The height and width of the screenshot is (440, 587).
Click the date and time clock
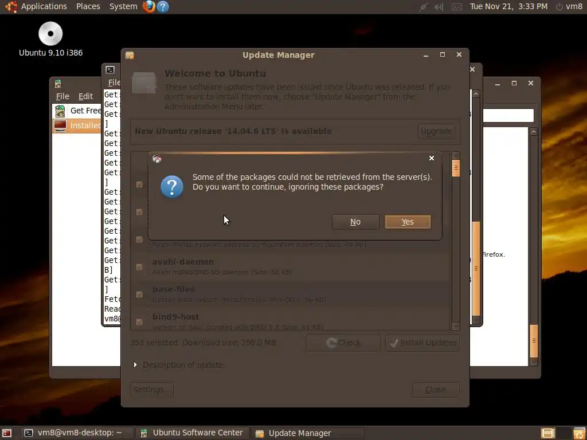pyautogui.click(x=508, y=6)
